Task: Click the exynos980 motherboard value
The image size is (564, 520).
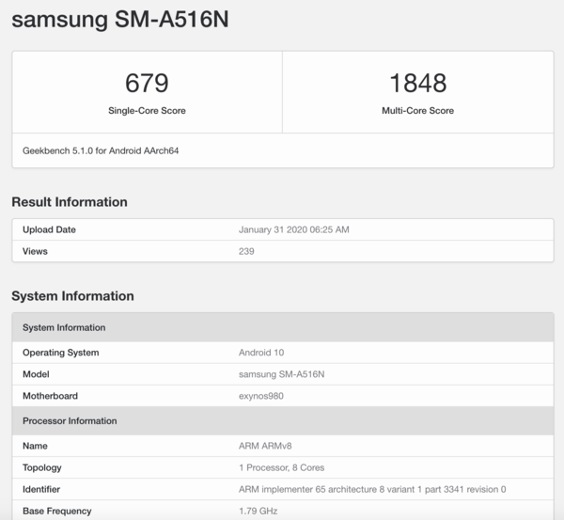Action: tap(262, 396)
